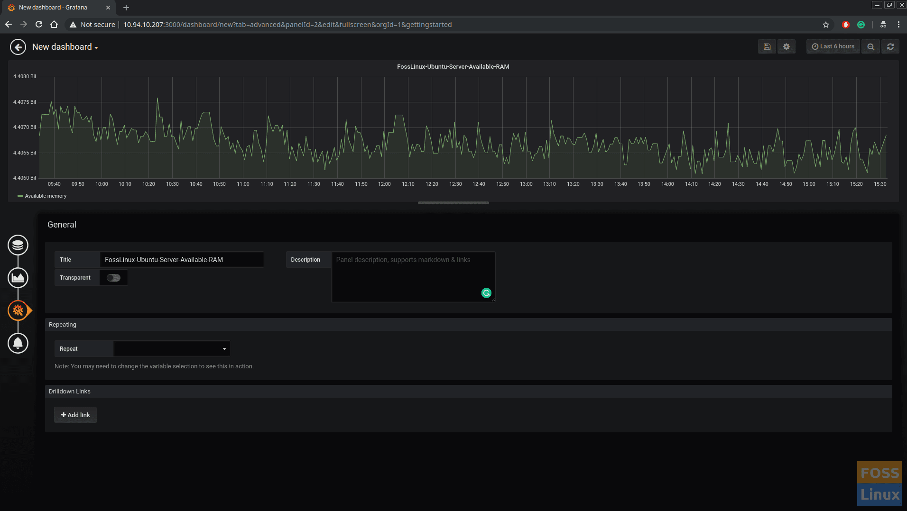Screen dimensions: 907x511
Task: Open dashboard settings gear icon
Action: tap(787, 46)
